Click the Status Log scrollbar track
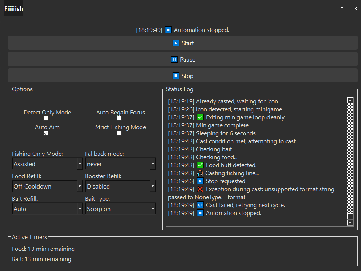This screenshot has height=271, width=361. pos(350,158)
